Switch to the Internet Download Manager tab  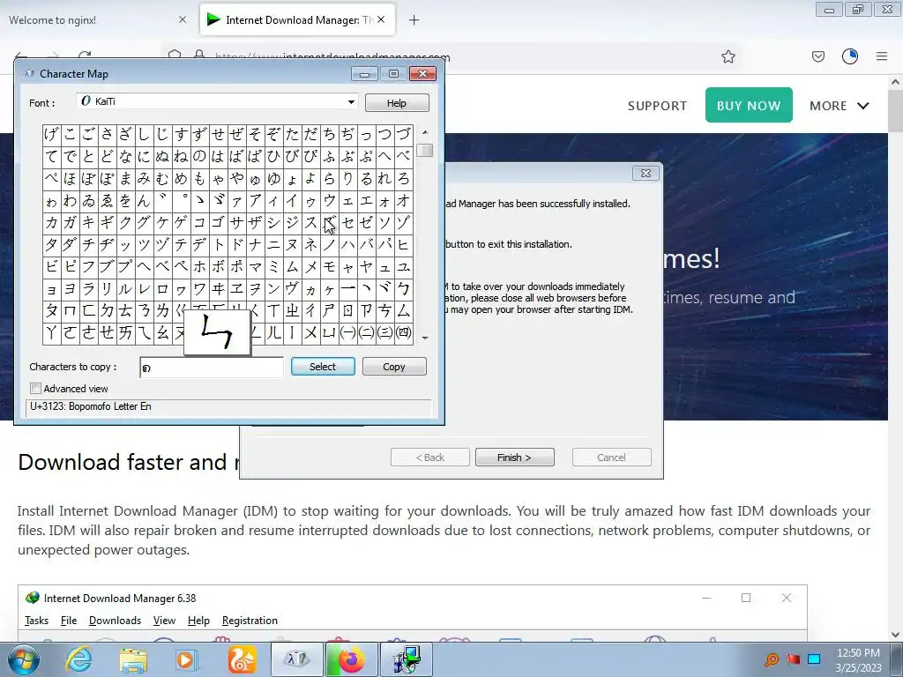click(x=298, y=20)
